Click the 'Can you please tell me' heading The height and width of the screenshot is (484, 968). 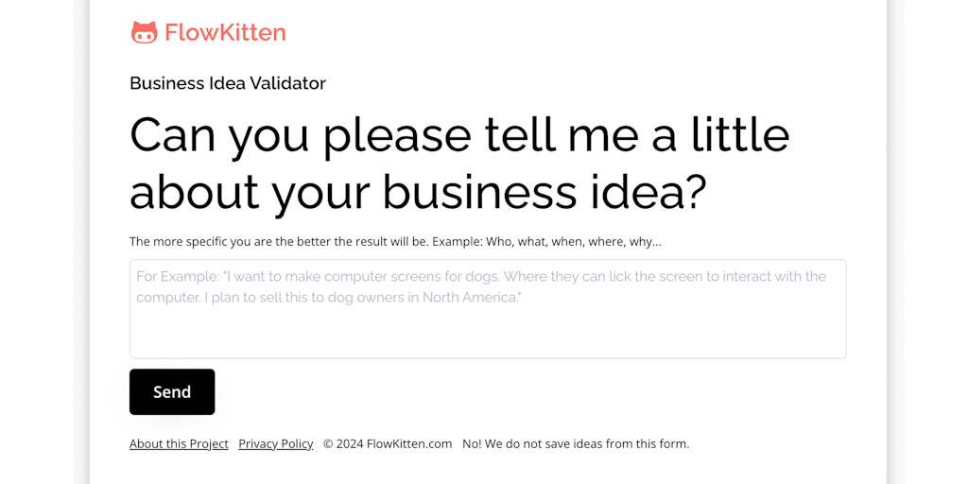[459, 134]
